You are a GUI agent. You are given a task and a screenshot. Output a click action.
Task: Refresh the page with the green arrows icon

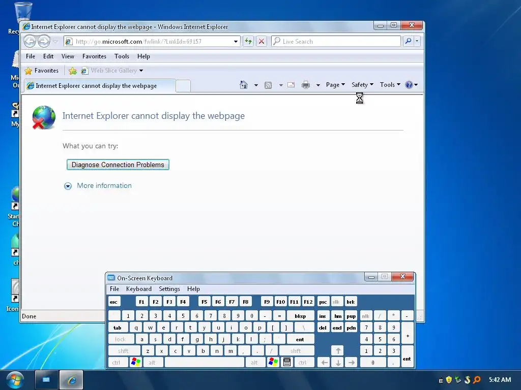(248, 42)
